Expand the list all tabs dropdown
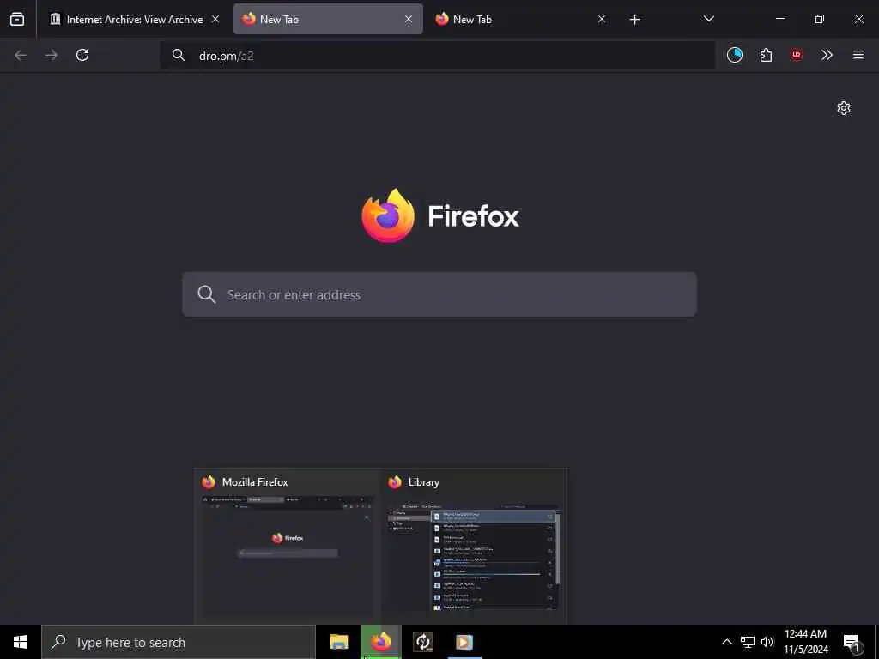The height and width of the screenshot is (659, 879). [x=708, y=19]
